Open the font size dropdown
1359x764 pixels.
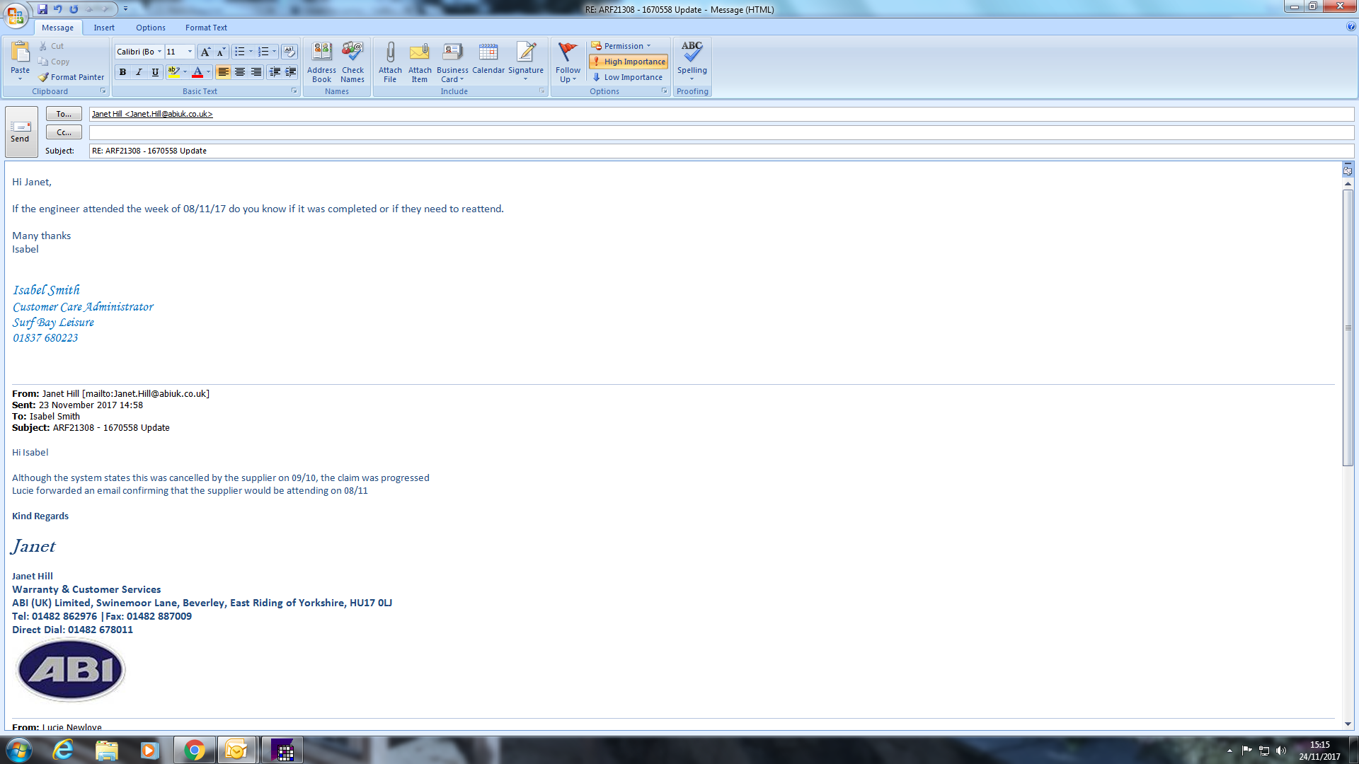tap(190, 52)
